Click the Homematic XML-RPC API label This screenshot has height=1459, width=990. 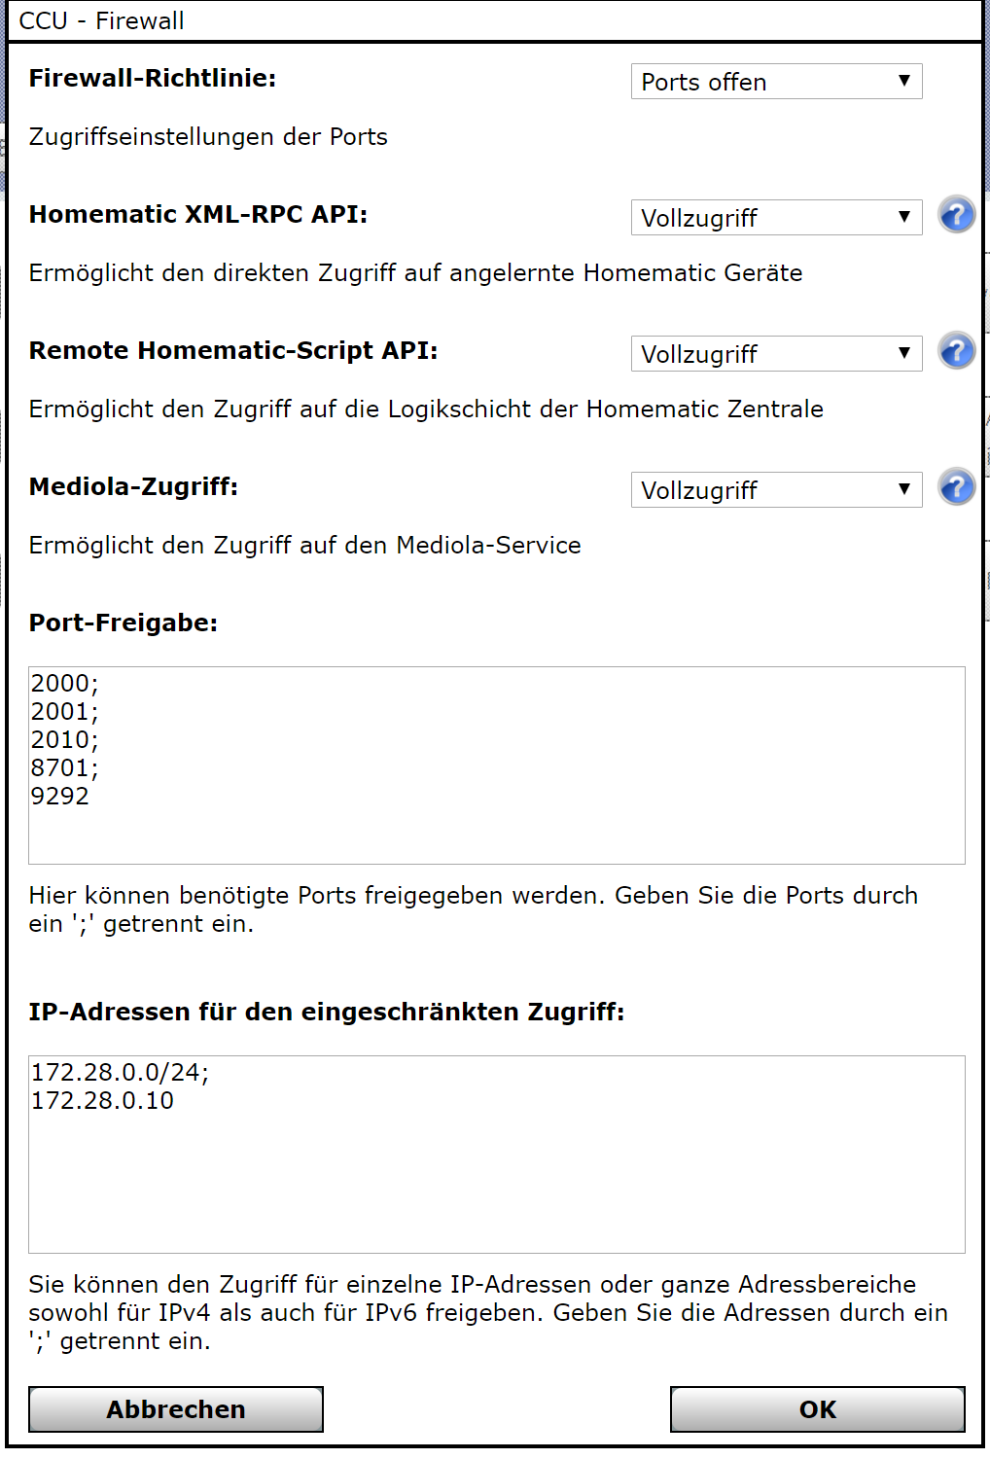click(198, 215)
